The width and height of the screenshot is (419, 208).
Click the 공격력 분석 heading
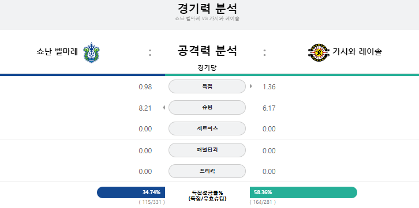(x=207, y=51)
